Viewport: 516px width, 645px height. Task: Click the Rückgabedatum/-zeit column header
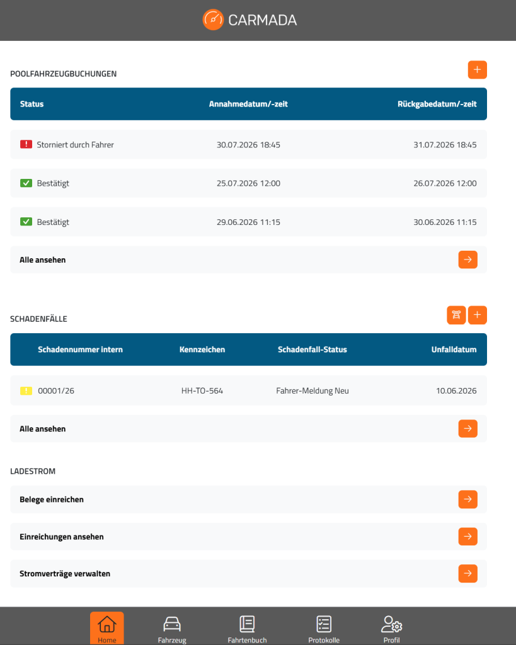pos(437,104)
